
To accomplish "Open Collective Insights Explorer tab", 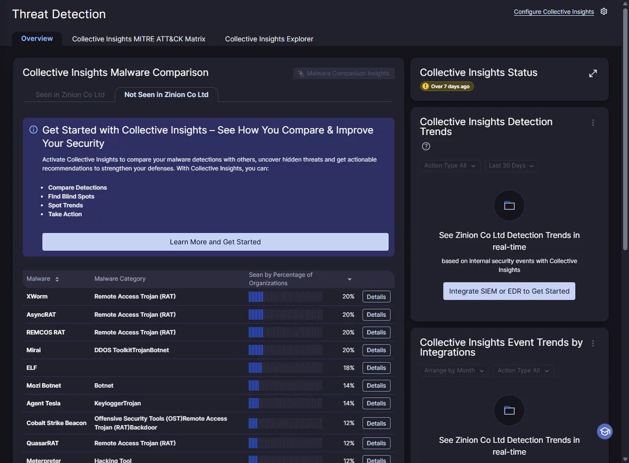I will click(x=269, y=39).
